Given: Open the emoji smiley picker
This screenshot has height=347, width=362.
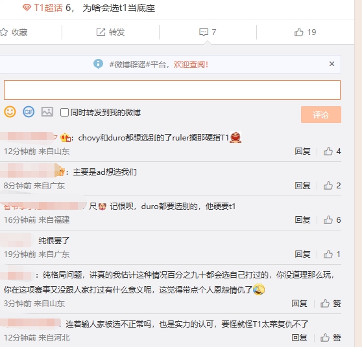Looking at the screenshot, I should point(10,112).
